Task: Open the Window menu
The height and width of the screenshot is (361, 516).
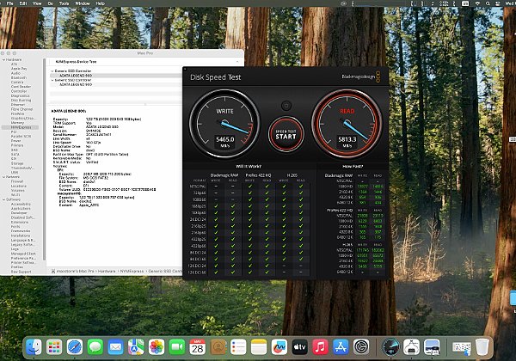Action: click(82, 3)
